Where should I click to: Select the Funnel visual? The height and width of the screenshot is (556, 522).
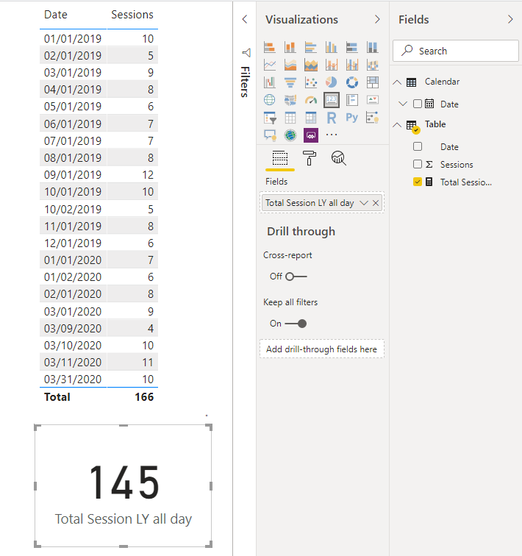tap(290, 82)
